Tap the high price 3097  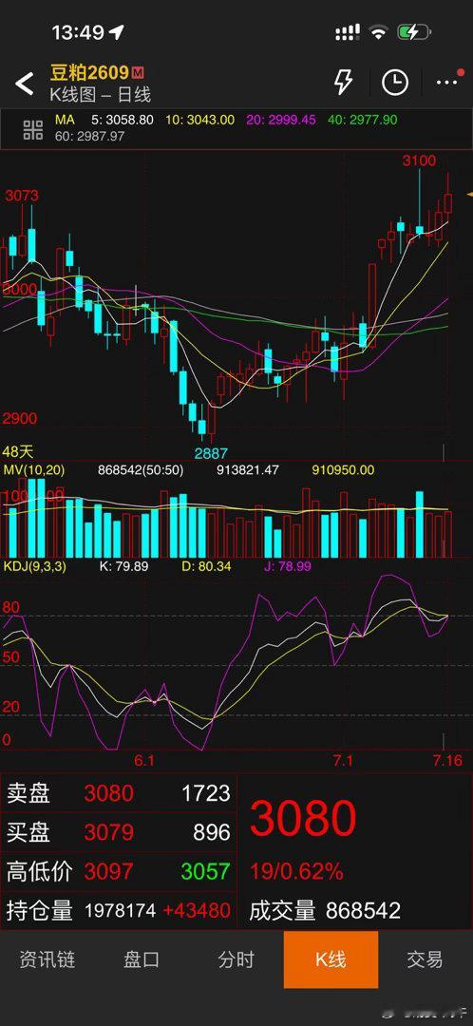[x=108, y=871]
